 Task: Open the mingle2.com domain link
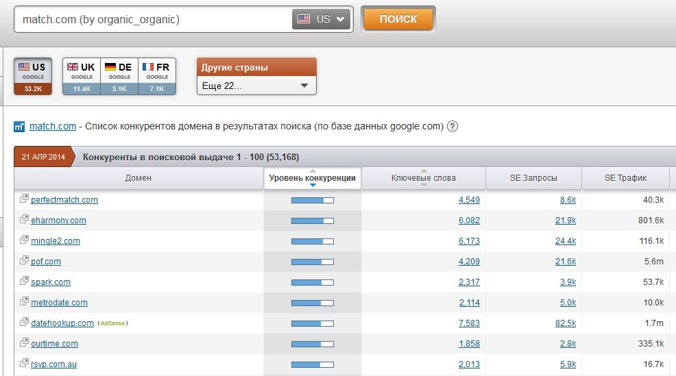coord(56,241)
